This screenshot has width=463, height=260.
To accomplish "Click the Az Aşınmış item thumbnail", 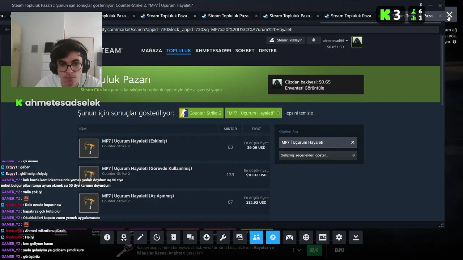I will click(x=89, y=203).
